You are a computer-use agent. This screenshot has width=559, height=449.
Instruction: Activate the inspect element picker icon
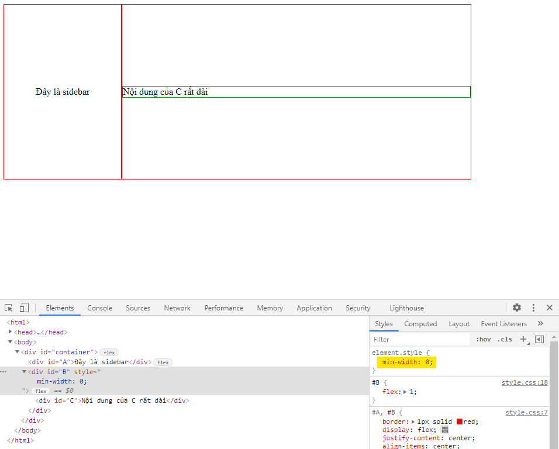9,308
